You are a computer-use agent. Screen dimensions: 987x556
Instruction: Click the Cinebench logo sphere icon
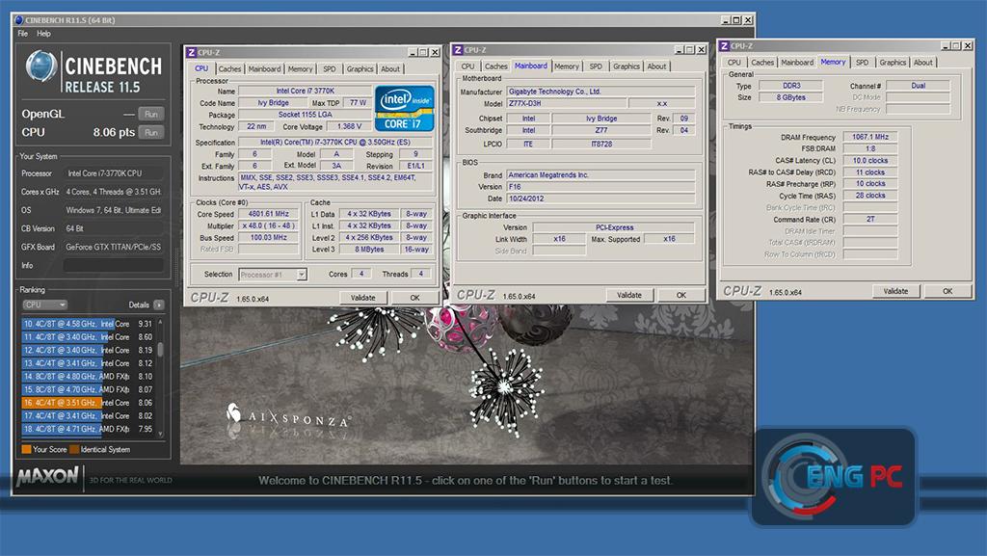(41, 66)
